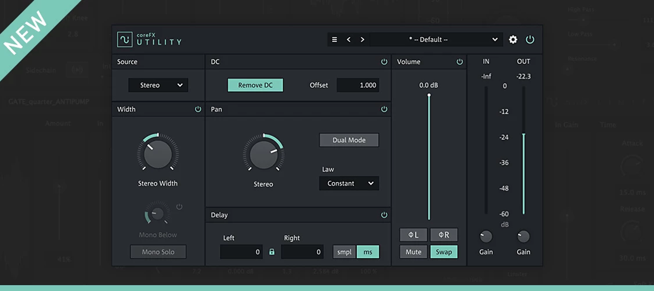Enable Mono Below power toggle
Screen dimensions: 654x291
pos(180,206)
